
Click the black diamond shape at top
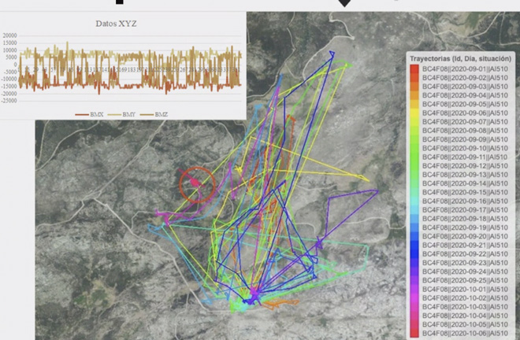pyautogui.click(x=344, y=3)
